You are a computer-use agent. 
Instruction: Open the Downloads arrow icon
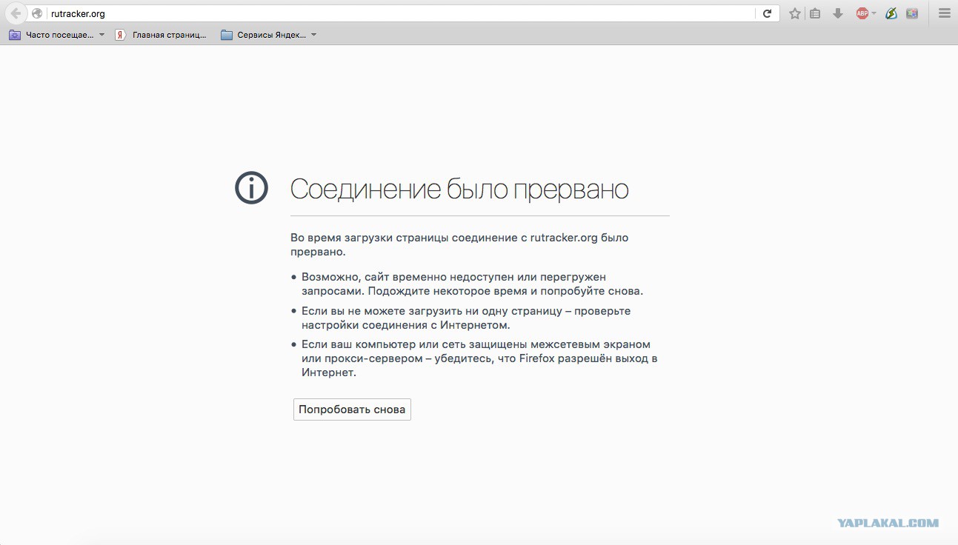838,13
